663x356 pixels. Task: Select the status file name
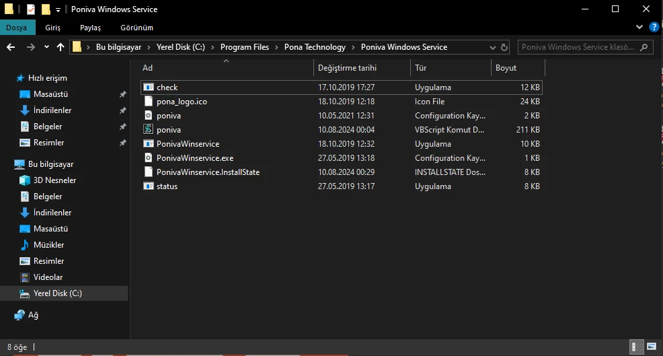(167, 186)
